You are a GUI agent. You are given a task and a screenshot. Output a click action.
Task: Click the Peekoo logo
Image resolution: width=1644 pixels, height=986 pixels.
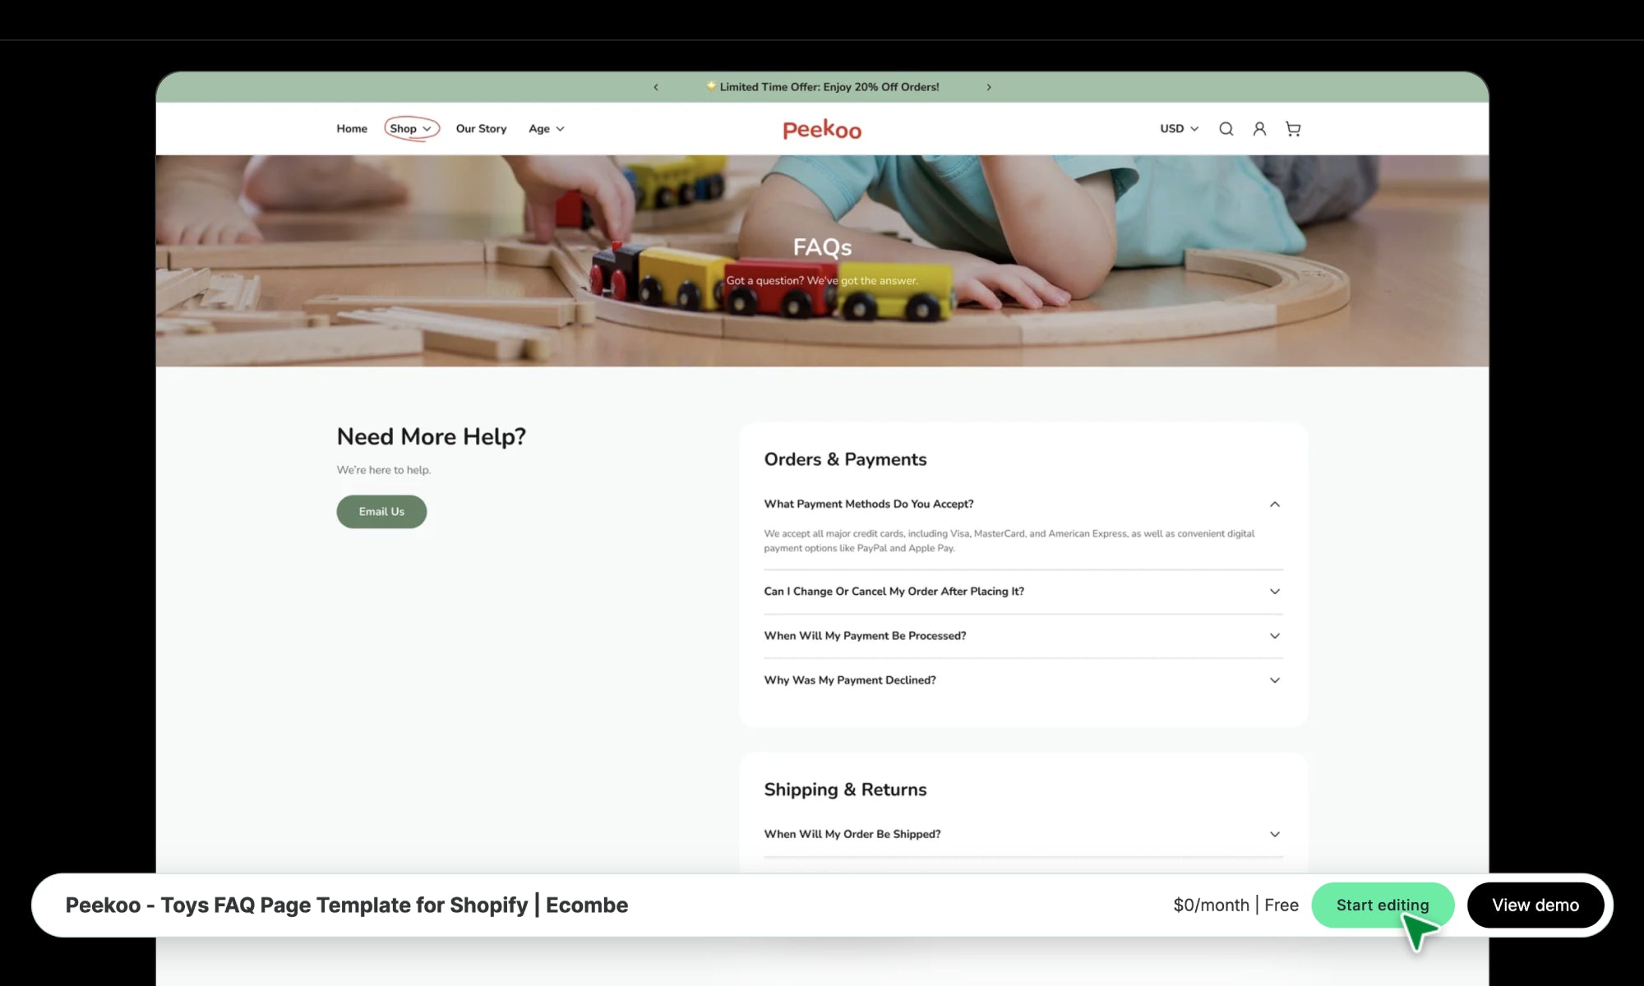[822, 130]
